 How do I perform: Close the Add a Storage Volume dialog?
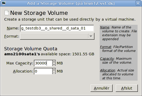(x=138, y=3)
